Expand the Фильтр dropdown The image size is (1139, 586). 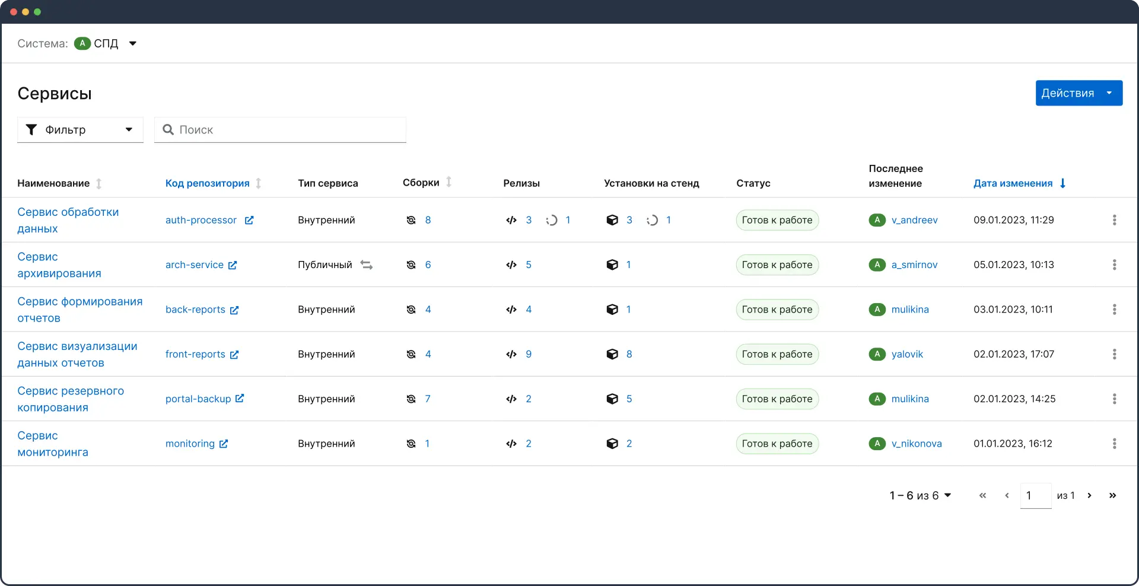click(80, 130)
